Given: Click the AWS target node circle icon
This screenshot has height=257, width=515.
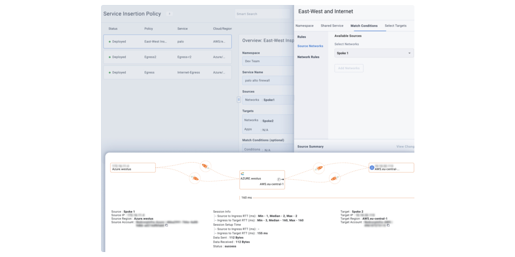Looking at the screenshot, I should click(x=372, y=168).
